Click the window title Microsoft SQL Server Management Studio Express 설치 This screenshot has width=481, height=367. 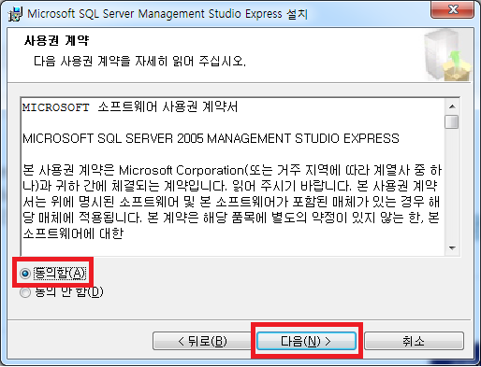tap(168, 14)
